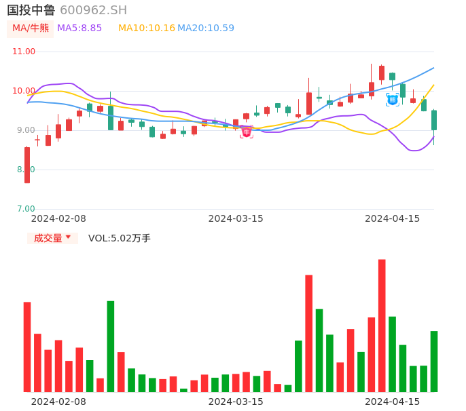Click the stock code 600962.SH
This screenshot has width=466, height=411.
[93, 10]
